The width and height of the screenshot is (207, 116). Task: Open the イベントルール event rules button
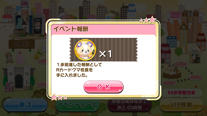(78, 105)
